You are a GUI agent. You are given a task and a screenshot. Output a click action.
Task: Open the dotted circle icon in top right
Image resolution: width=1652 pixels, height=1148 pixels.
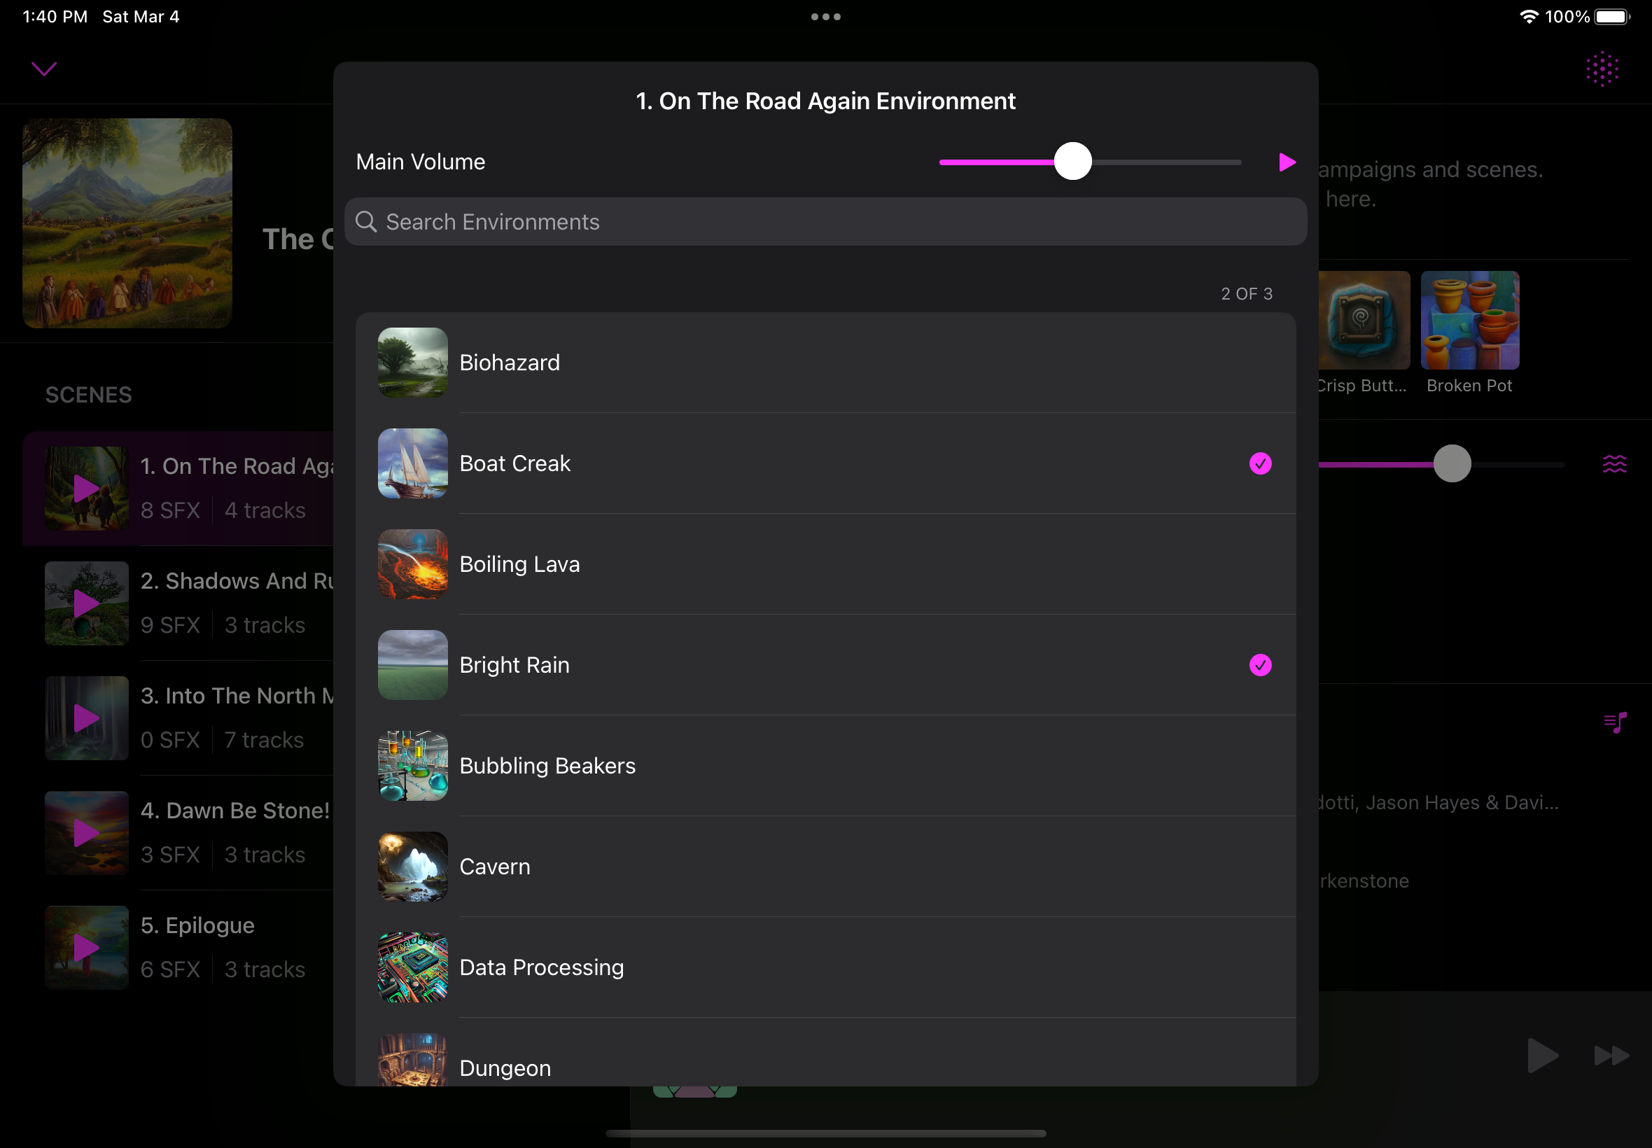pyautogui.click(x=1602, y=69)
